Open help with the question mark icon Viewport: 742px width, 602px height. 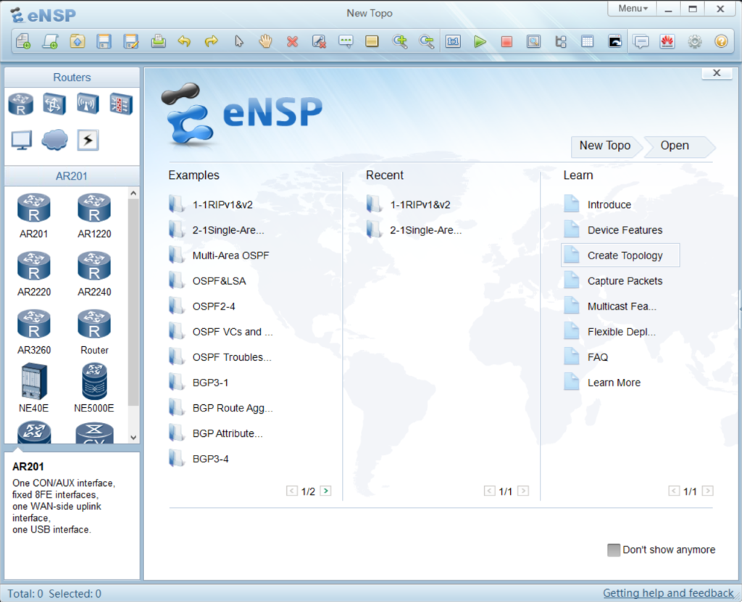(x=721, y=41)
